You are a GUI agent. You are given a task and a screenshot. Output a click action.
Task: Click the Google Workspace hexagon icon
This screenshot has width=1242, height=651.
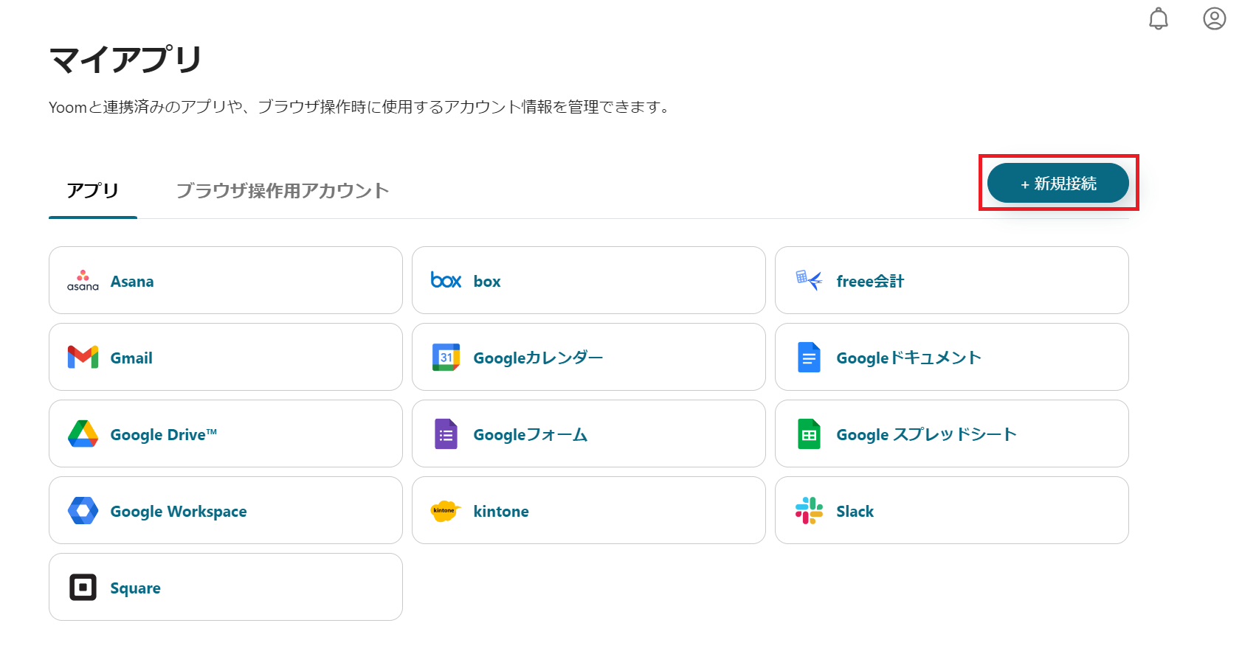click(83, 511)
